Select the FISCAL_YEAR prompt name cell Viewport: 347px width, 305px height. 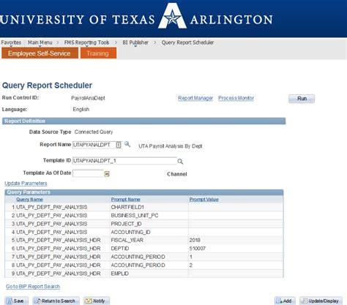click(x=127, y=240)
